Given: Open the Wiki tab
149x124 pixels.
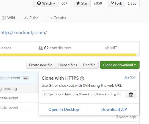Looking at the screenshot, I should tap(9, 18).
